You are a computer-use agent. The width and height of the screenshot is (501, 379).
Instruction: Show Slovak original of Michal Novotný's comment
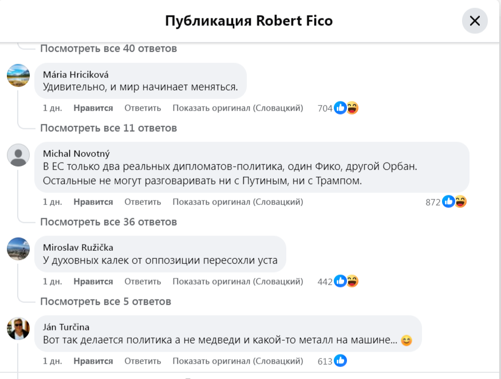(x=238, y=202)
